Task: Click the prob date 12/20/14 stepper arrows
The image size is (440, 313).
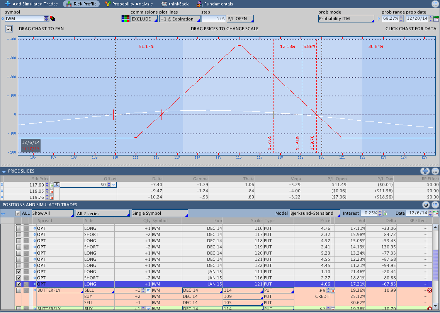Action: click(431, 19)
